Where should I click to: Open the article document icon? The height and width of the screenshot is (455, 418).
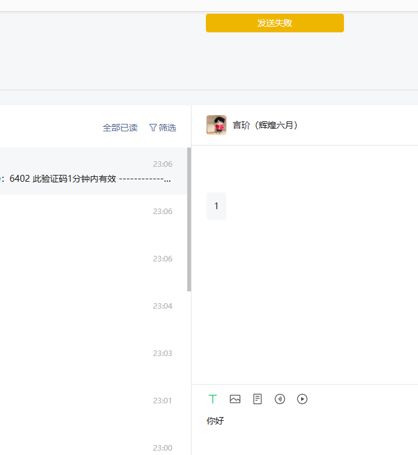tap(258, 399)
